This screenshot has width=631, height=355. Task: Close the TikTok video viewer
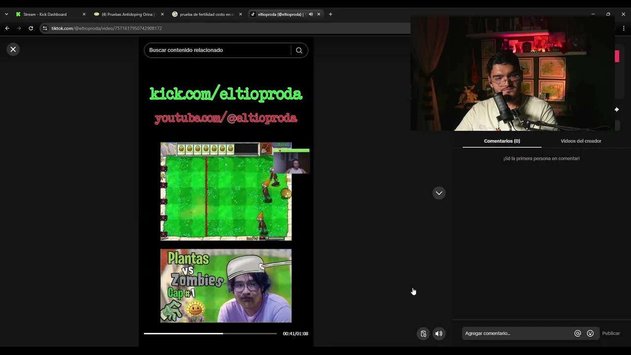point(13,49)
